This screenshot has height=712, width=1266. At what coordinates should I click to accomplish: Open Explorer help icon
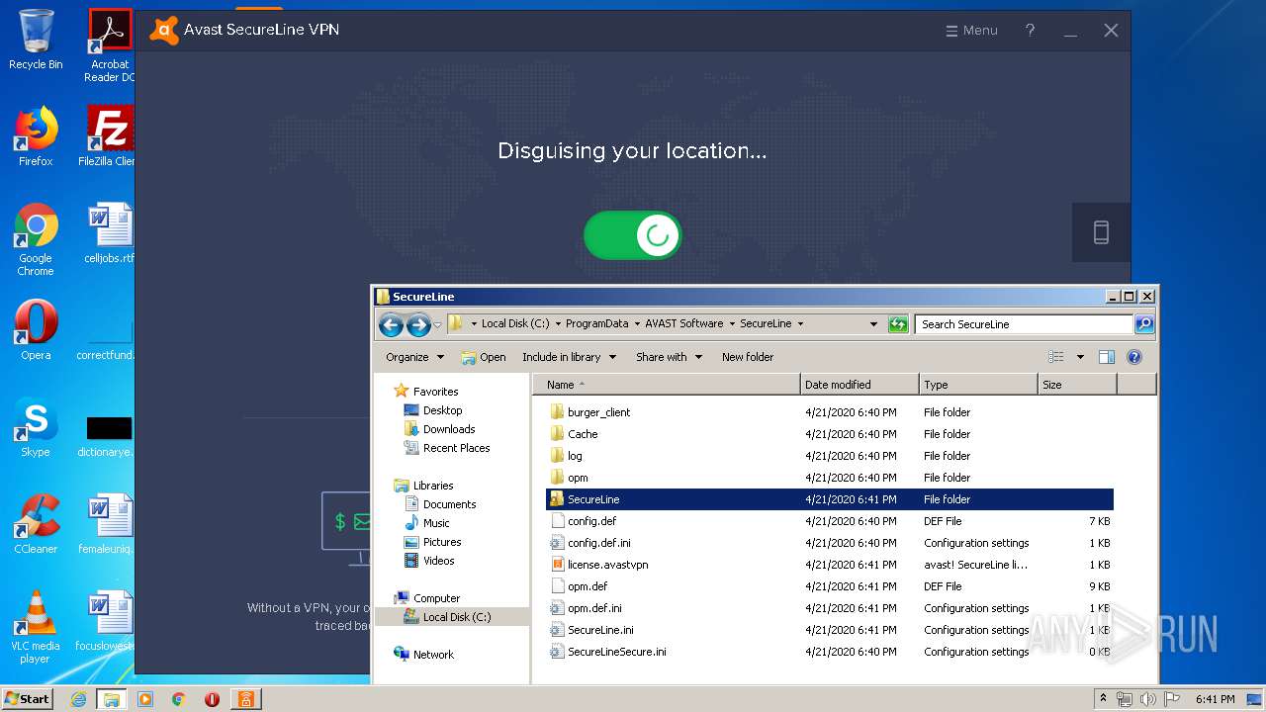(x=1134, y=357)
